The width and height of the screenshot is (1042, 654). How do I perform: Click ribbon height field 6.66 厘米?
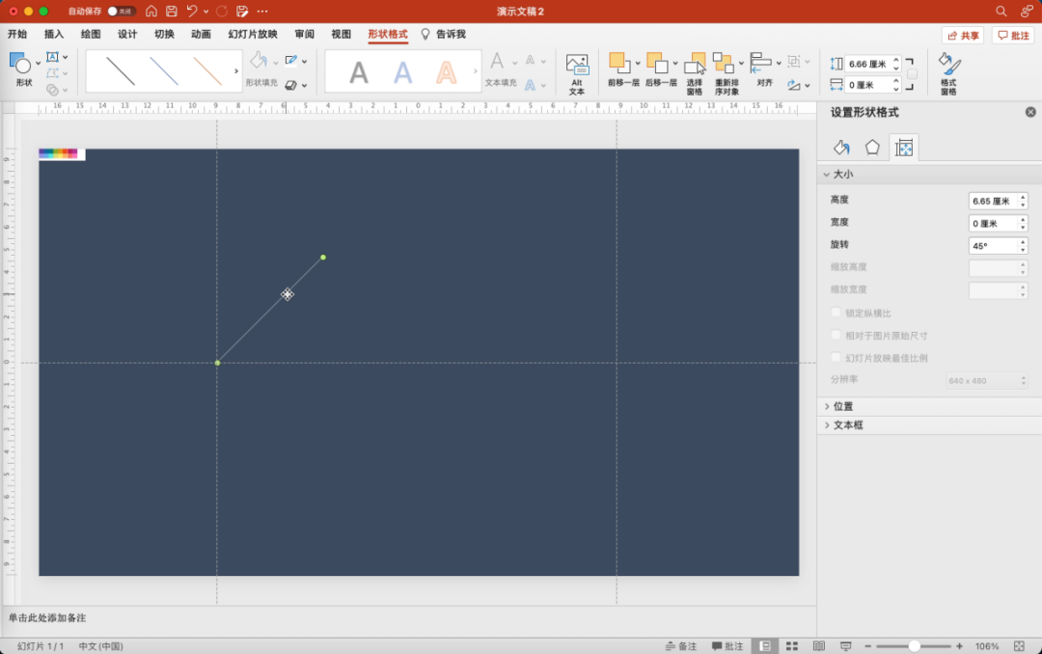[868, 64]
